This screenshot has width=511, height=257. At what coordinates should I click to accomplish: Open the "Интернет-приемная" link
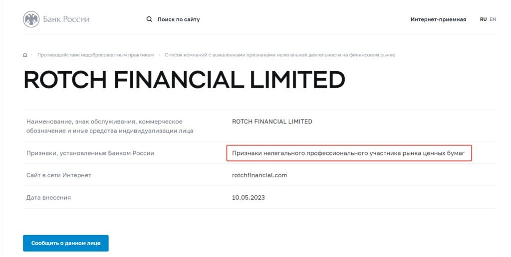pyautogui.click(x=438, y=19)
